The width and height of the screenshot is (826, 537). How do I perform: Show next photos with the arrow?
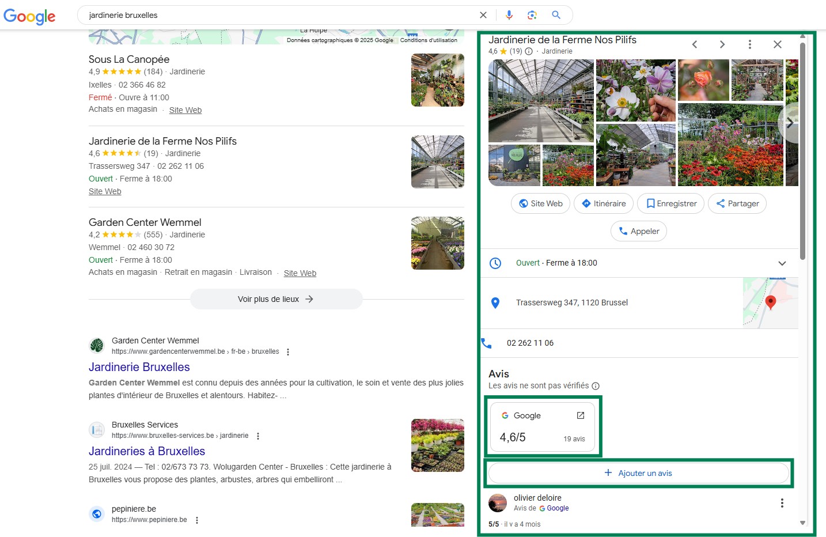(x=789, y=123)
